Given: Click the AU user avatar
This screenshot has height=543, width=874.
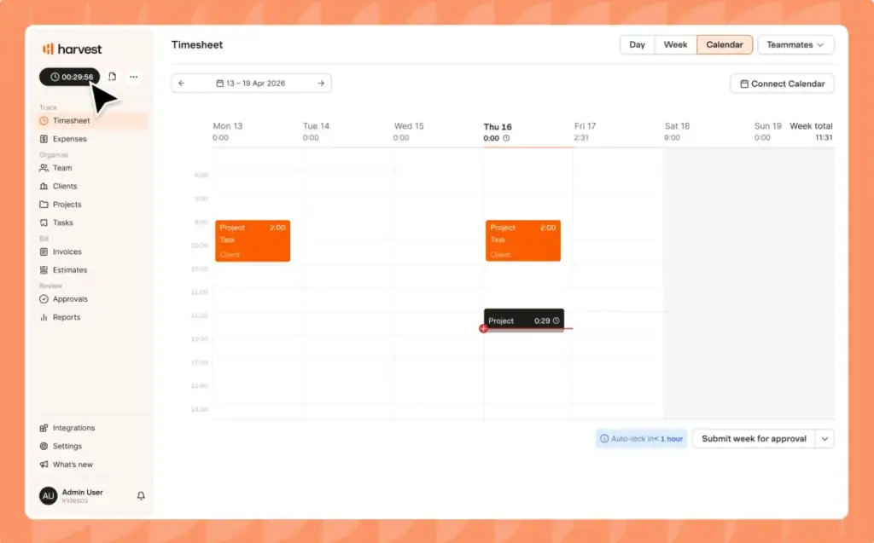Looking at the screenshot, I should [x=49, y=495].
